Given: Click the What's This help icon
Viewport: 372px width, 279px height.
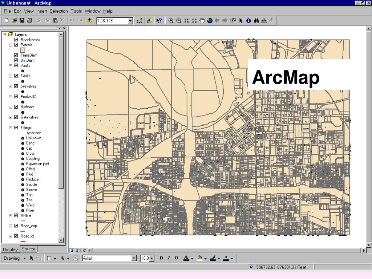Looking at the screenshot, I should click(x=159, y=21).
